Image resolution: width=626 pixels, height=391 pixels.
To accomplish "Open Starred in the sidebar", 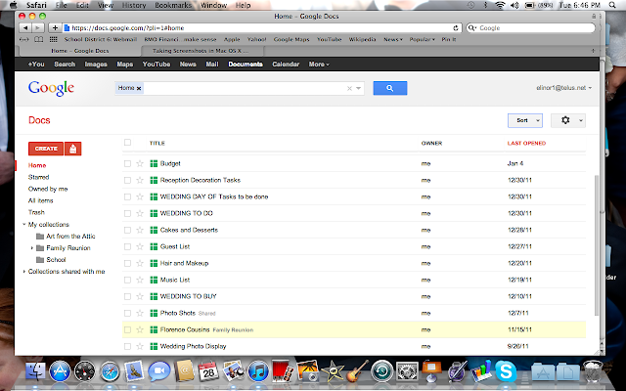I will click(x=39, y=177).
